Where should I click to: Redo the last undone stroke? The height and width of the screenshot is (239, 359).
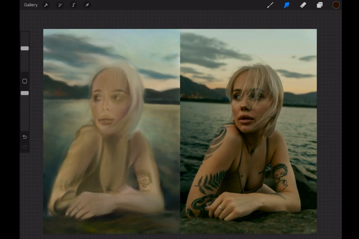coord(25,147)
